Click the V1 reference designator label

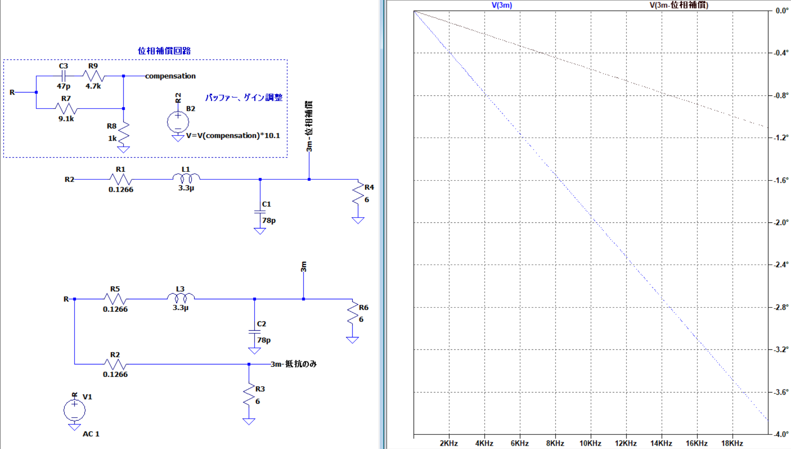tap(87, 397)
